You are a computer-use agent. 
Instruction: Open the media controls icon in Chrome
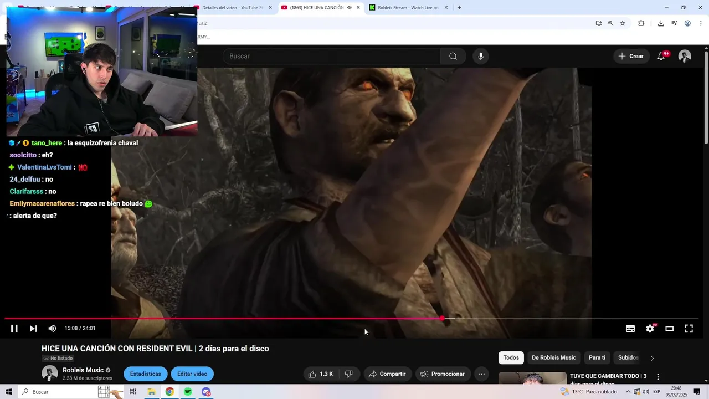click(x=674, y=23)
